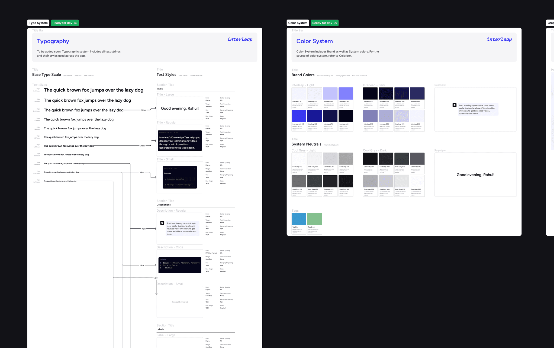Click code icon in Type System's Ready for dev badge
This screenshot has height=348, width=554.
76,23
